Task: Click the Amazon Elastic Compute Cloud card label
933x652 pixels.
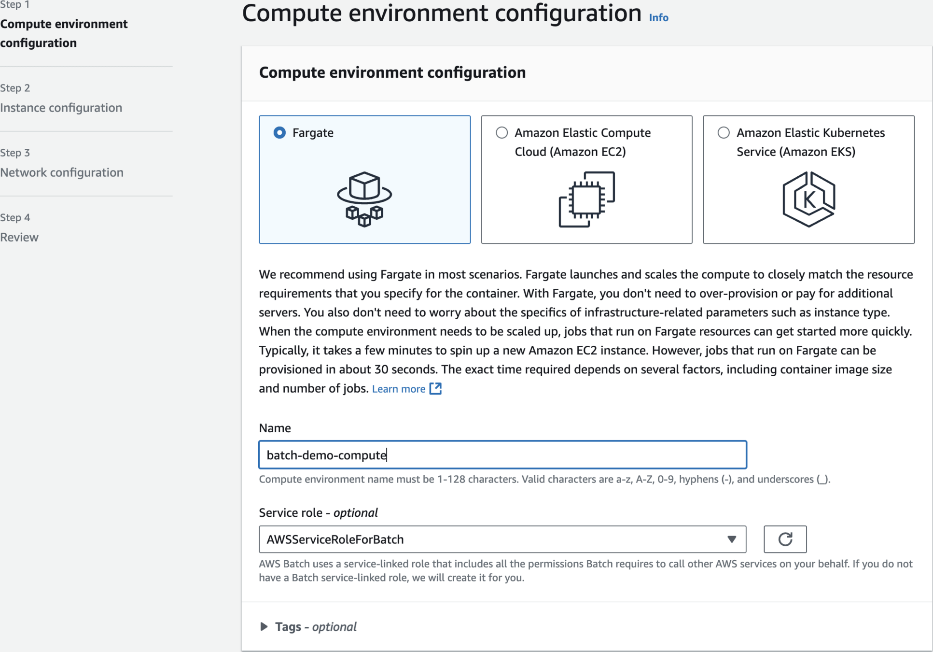Action: pos(582,142)
